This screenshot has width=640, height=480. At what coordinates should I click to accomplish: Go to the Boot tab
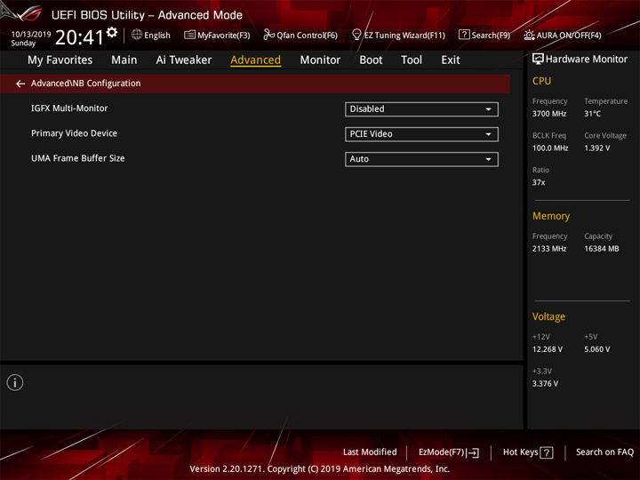[371, 60]
